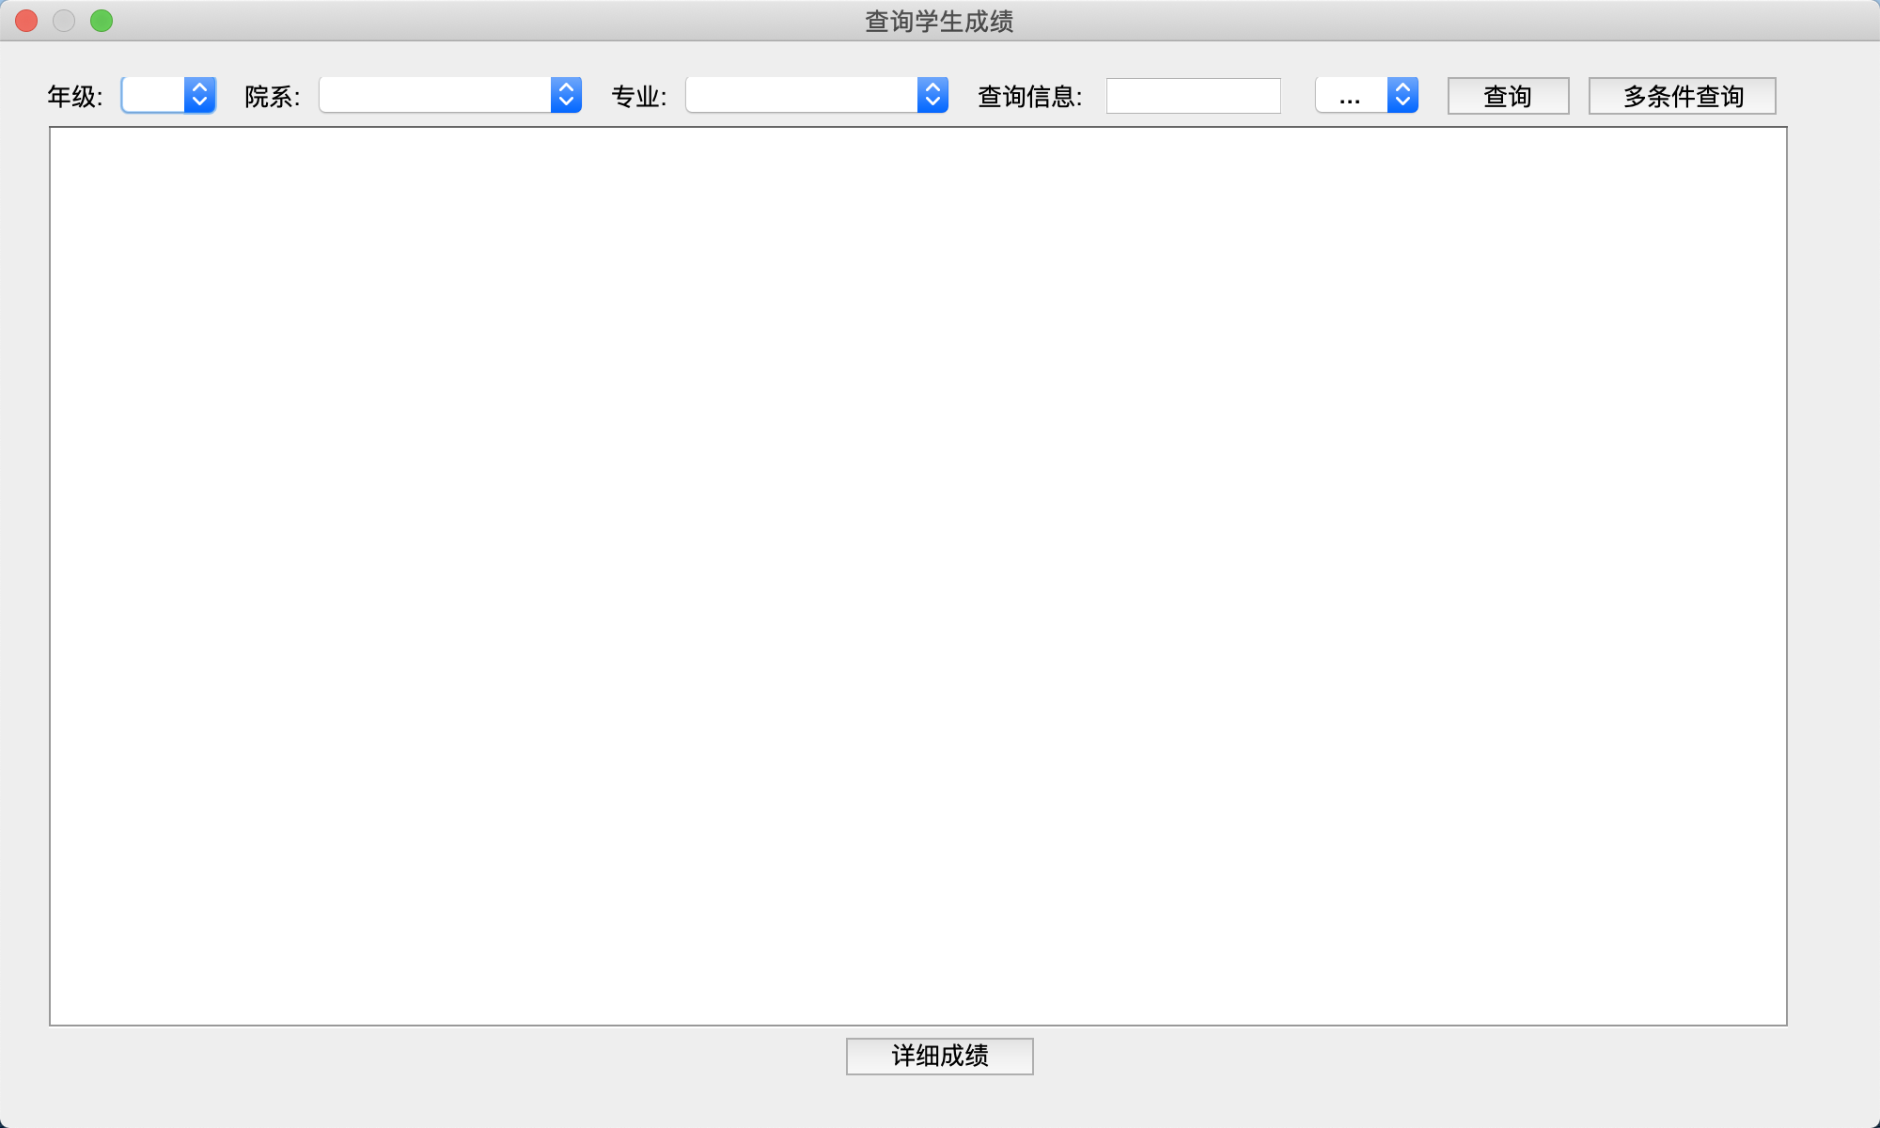Select the 查询信息 label text
The image size is (1880, 1128).
[x=1030, y=95]
